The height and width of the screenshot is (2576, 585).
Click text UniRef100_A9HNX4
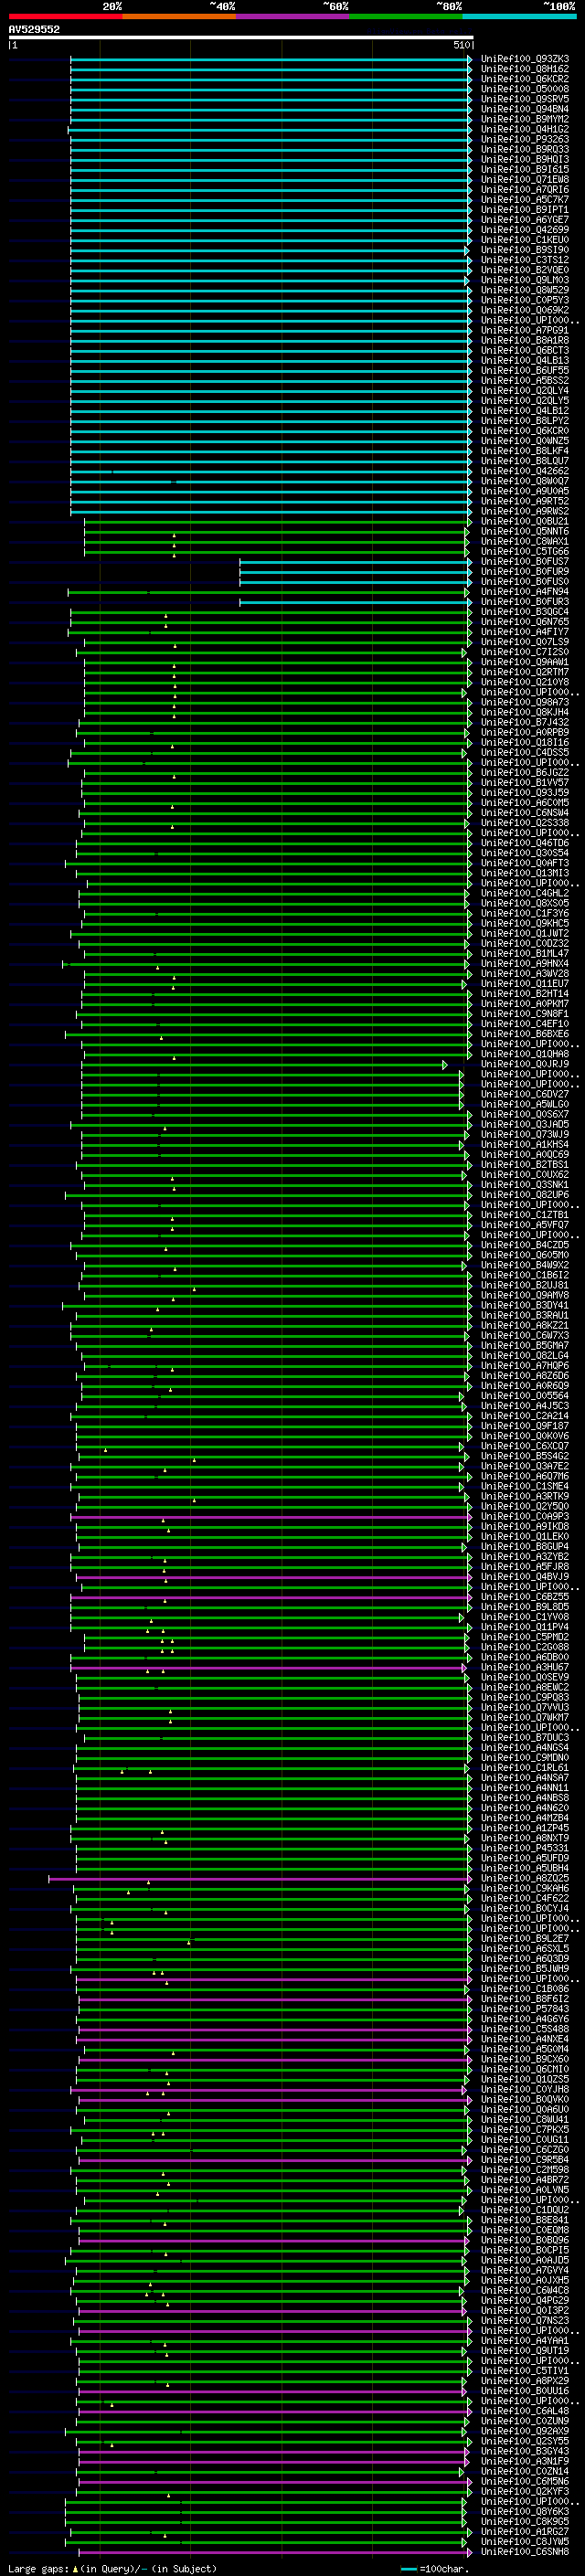pos(525,963)
